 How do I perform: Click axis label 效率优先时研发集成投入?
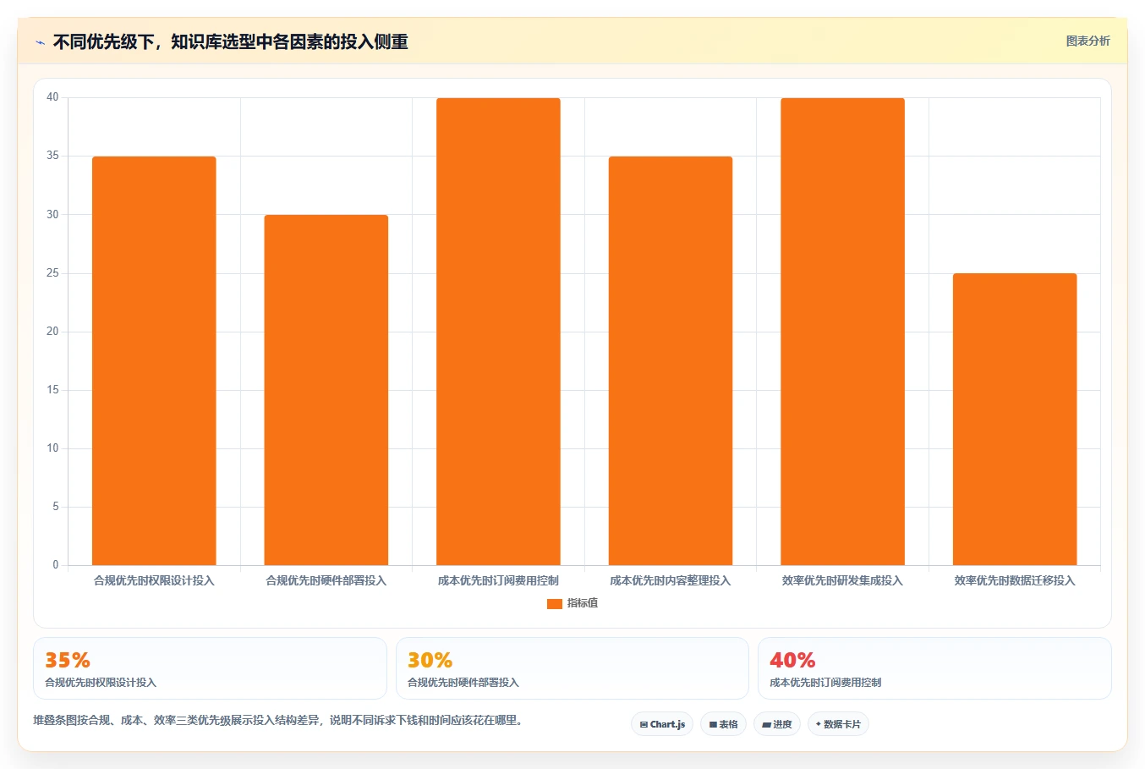(842, 580)
